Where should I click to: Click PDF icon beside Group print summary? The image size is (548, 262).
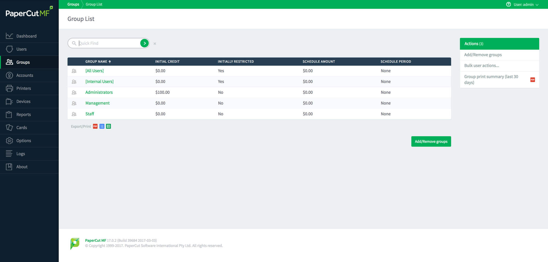[532, 79]
